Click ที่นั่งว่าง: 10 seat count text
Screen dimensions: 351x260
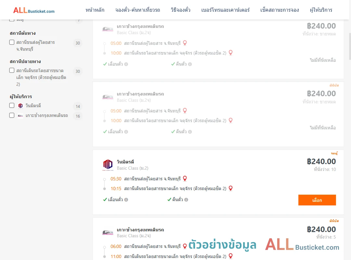pos(325,170)
